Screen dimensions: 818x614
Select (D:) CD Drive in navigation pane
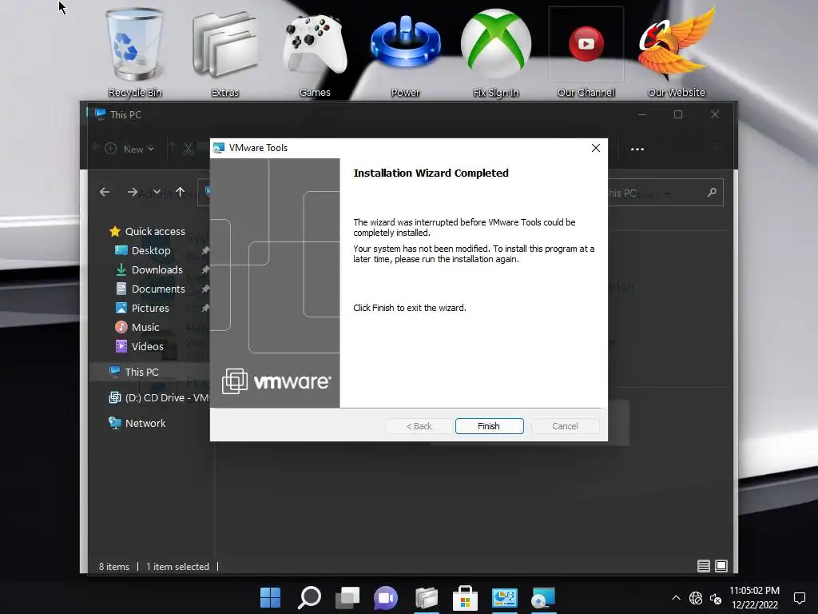159,398
